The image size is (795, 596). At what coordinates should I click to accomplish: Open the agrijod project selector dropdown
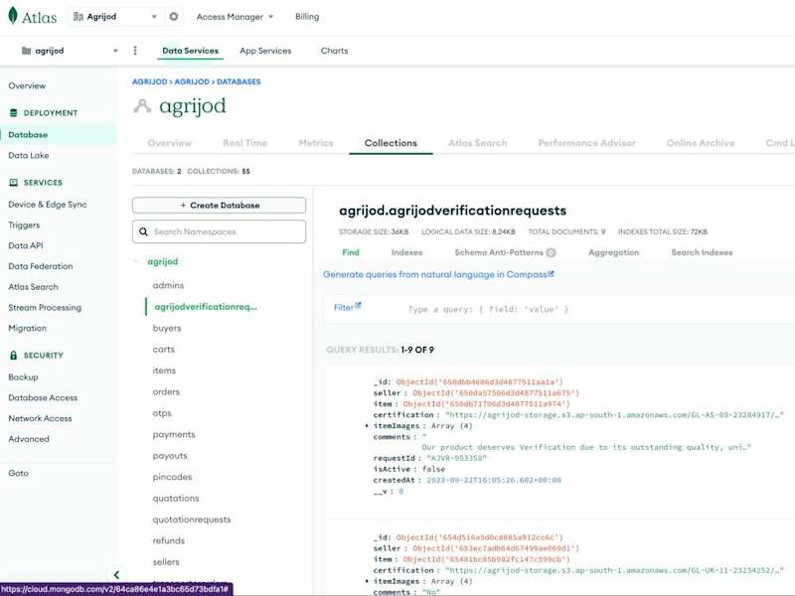point(70,51)
